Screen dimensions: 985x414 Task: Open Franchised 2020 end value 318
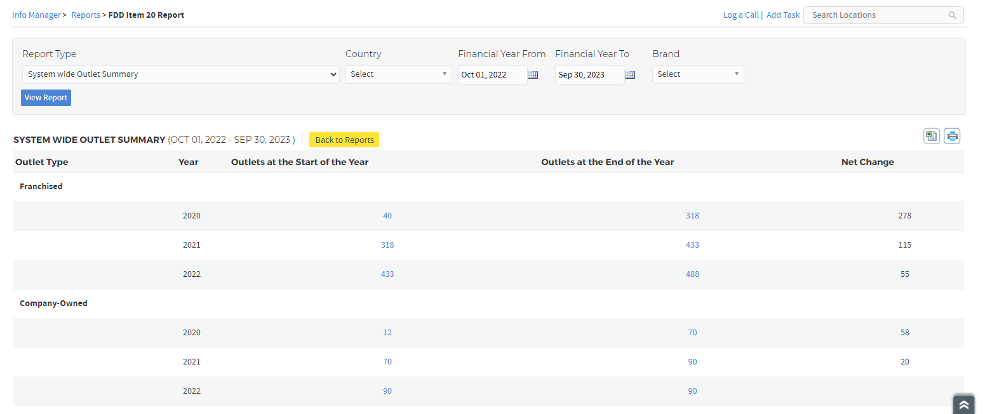[692, 216]
